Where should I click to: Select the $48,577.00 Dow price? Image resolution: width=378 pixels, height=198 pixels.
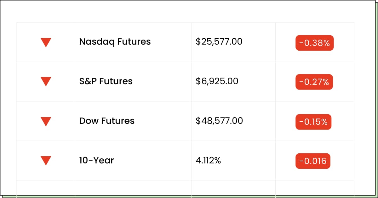click(219, 121)
